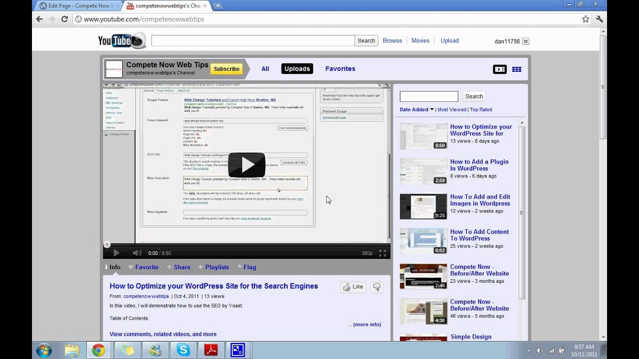
Task: Change 360p video quality setting
Action: pyautogui.click(x=367, y=253)
